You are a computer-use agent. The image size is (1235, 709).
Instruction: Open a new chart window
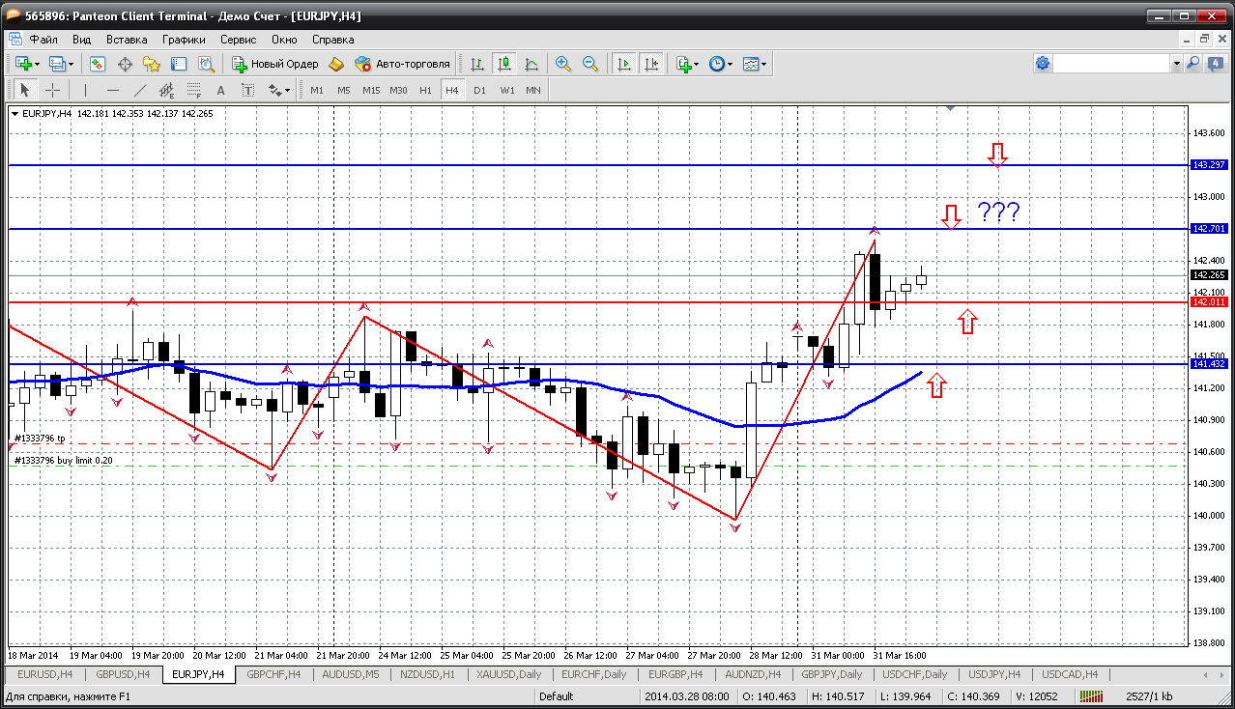pyautogui.click(x=24, y=64)
